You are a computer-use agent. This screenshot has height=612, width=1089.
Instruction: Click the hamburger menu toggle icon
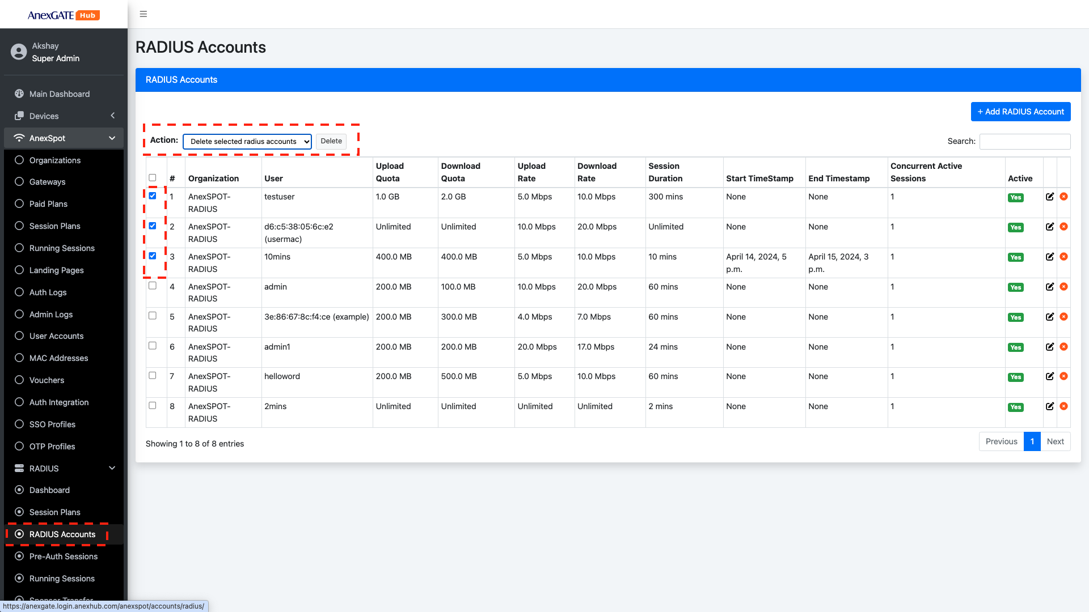[143, 14]
